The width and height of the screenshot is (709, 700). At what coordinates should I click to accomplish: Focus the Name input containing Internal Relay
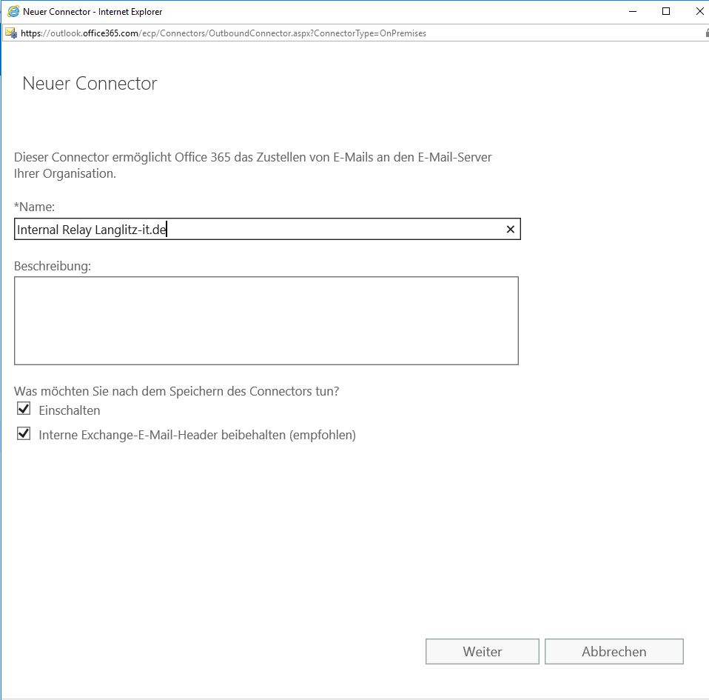(267, 229)
